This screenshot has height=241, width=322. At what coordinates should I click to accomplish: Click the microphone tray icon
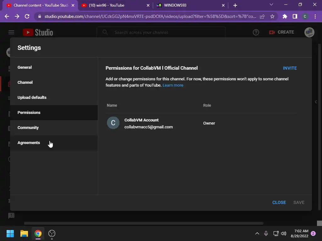coord(266,233)
